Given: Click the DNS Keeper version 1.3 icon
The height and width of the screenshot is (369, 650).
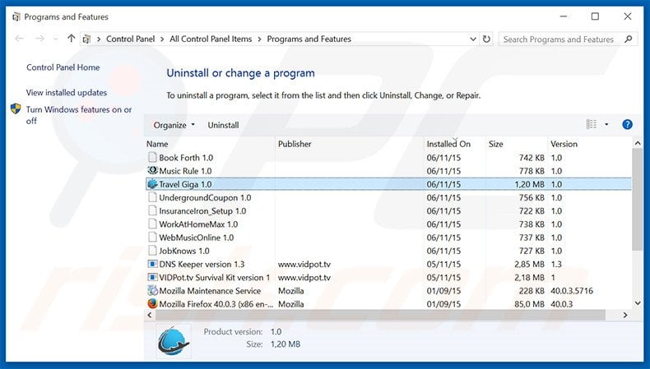Looking at the screenshot, I should click(x=152, y=264).
